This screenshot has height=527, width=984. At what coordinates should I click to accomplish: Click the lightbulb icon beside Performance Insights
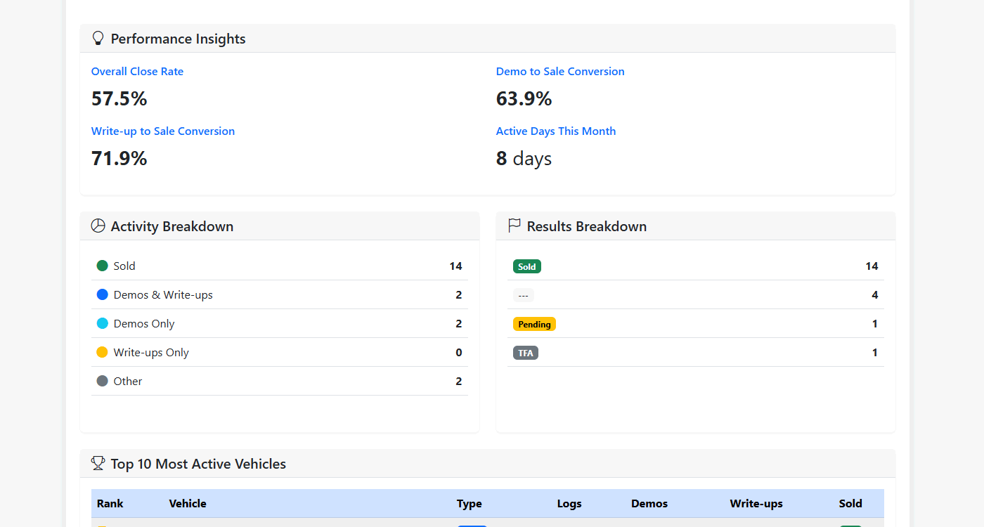98,39
